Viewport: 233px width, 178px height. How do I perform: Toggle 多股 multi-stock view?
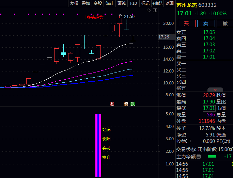[x=98, y=3]
